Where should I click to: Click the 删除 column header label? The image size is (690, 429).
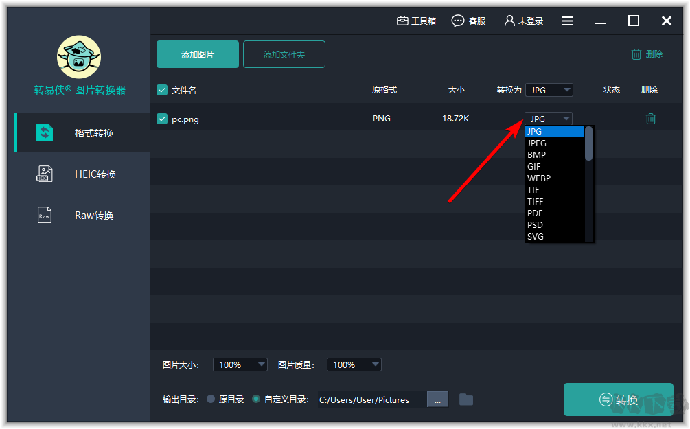click(649, 90)
